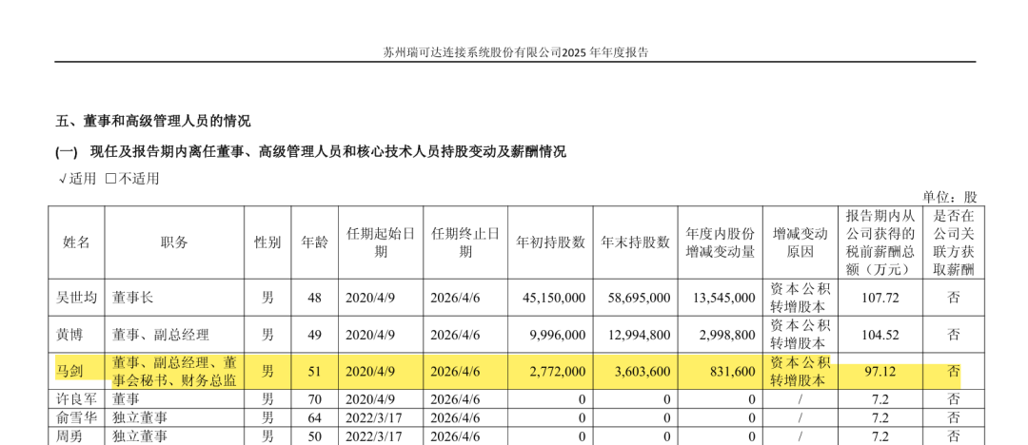Click the 年末持股数 column header

(x=635, y=242)
